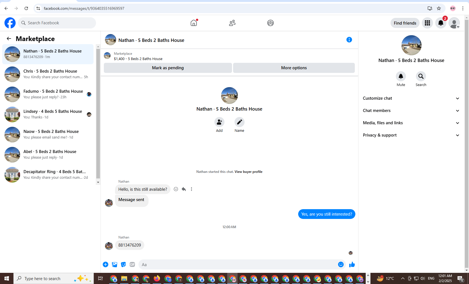The image size is (469, 284).
Task: Open the Friends icon in top navigation
Action: [x=232, y=23]
